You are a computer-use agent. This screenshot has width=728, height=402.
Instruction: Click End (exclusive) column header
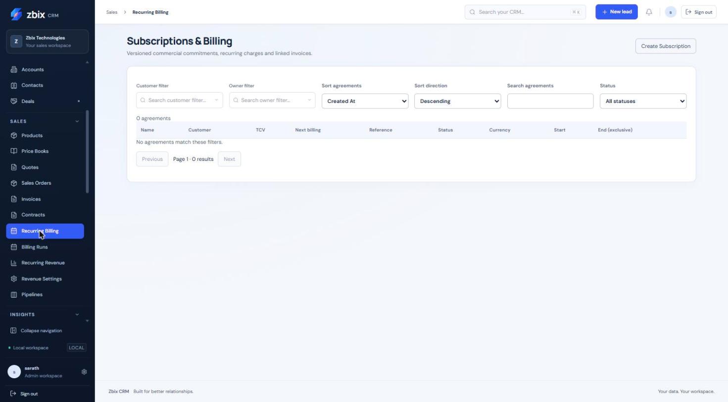point(615,130)
